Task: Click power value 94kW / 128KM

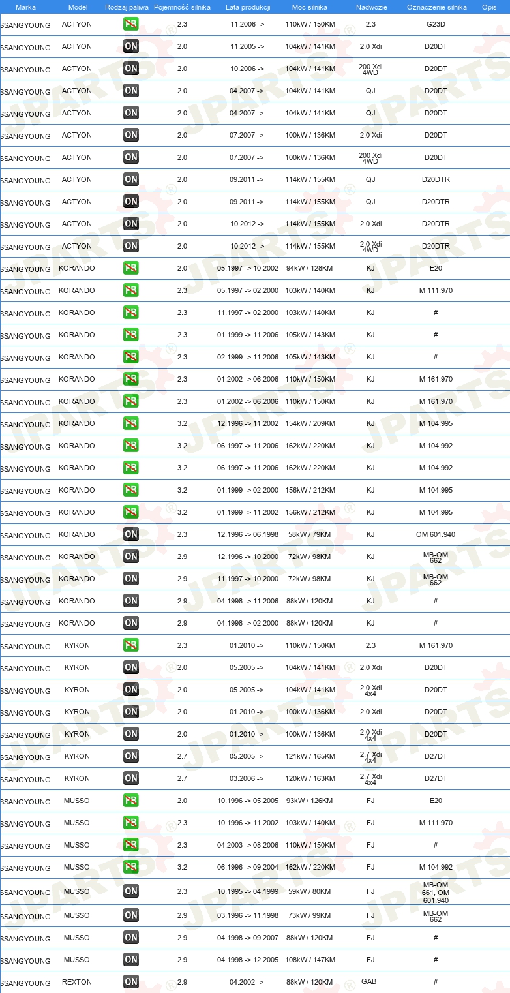Action: pos(310,268)
